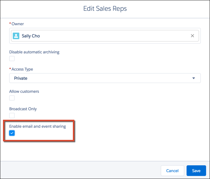Uncheck Enable email and event sharing checkbox

tap(12, 133)
